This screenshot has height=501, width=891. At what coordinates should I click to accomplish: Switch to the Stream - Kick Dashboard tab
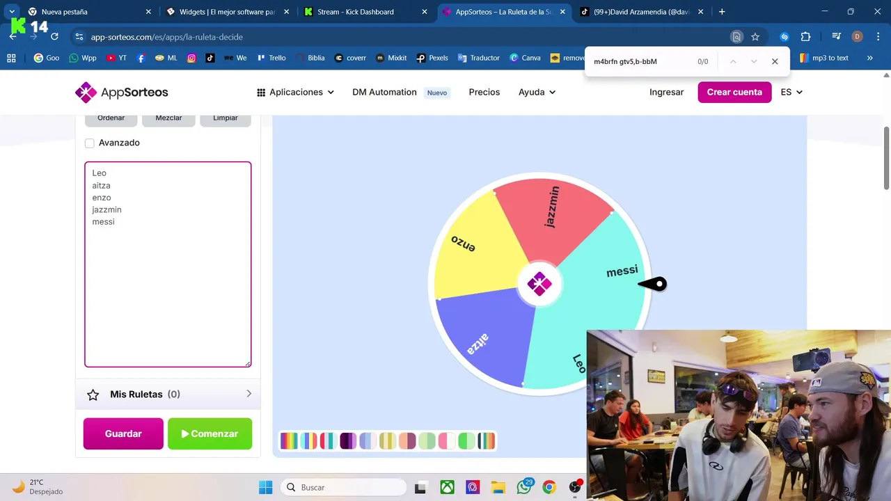pos(365,12)
